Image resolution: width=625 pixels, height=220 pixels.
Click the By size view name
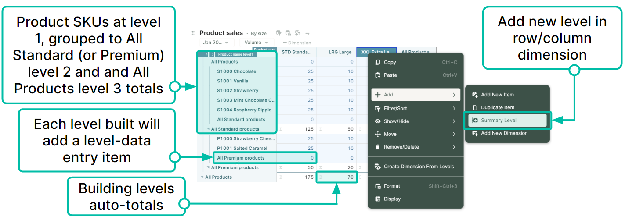(259, 33)
